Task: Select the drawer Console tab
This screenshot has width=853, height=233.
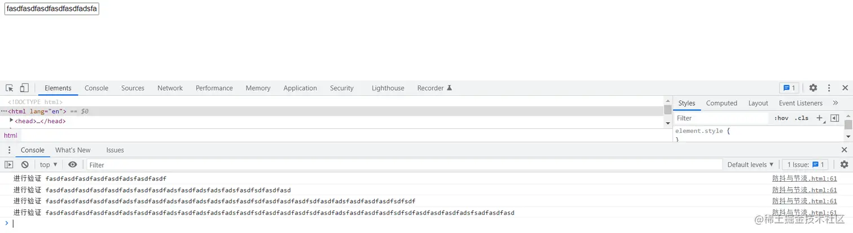Action: (33, 150)
